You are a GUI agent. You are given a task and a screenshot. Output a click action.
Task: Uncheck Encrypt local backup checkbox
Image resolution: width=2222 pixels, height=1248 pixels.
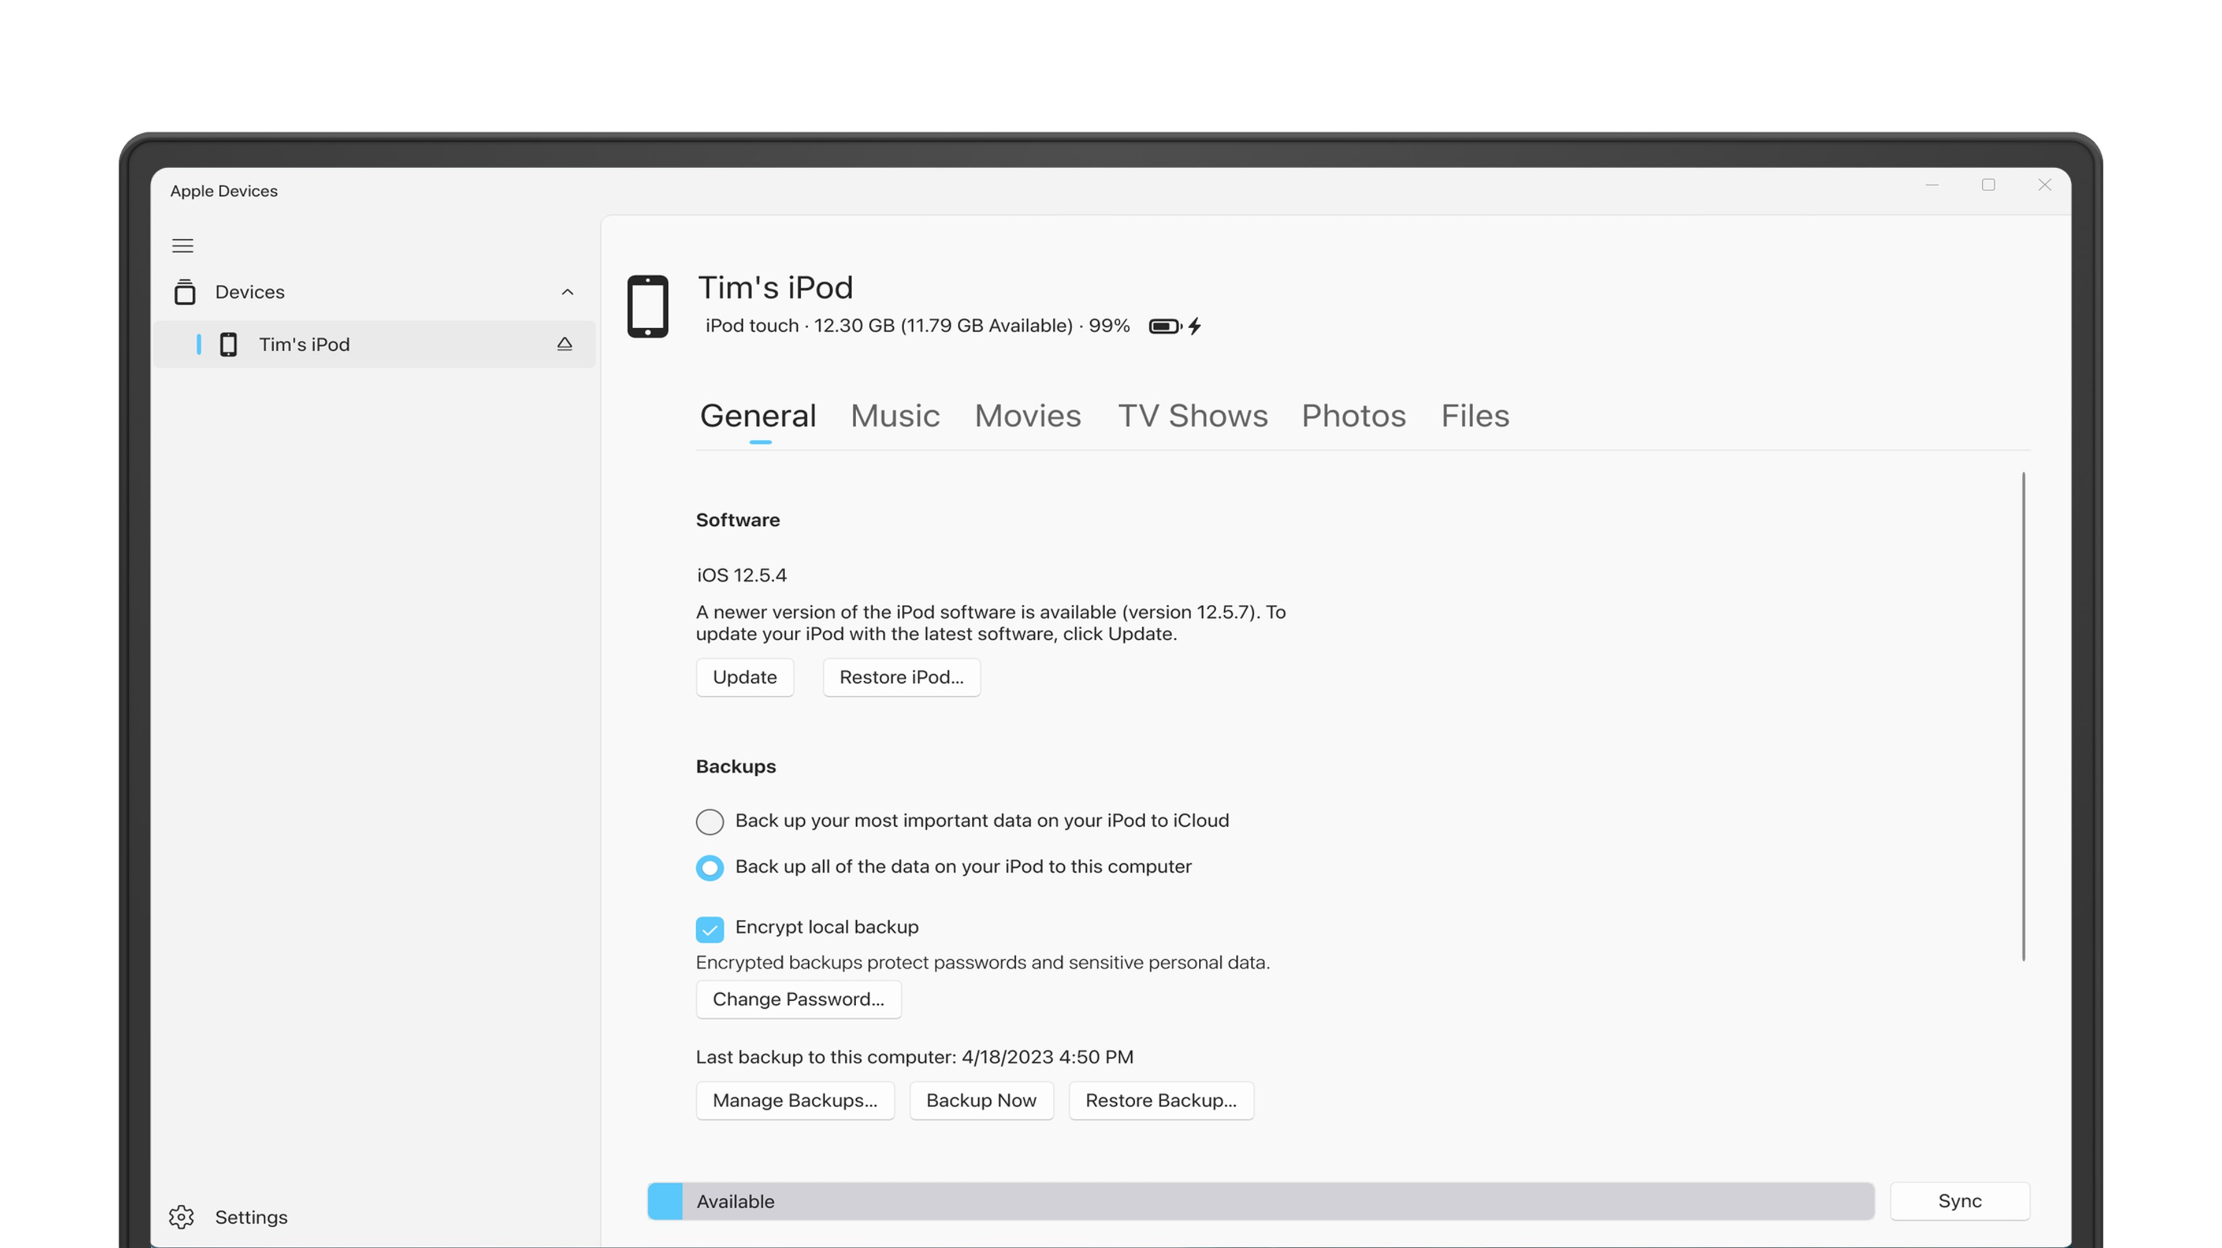pos(710,929)
